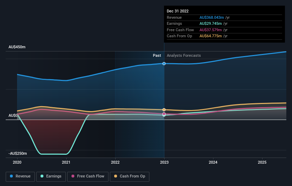This screenshot has height=186, width=292.
Task: Click the Analysts Forecasts label
Action: 184,56
